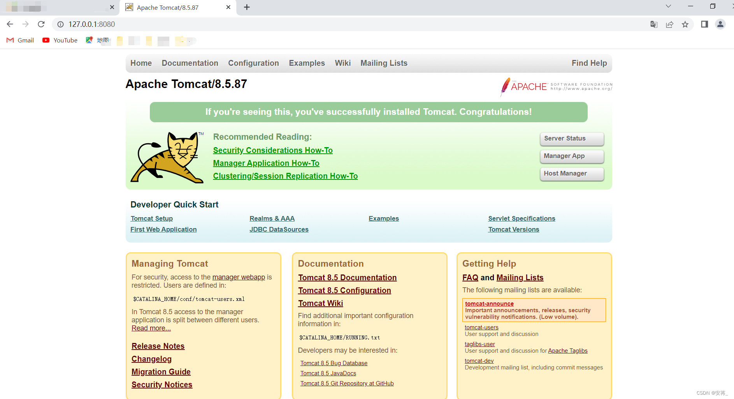
Task: Open the Tomcat Setup link
Action: coord(152,218)
